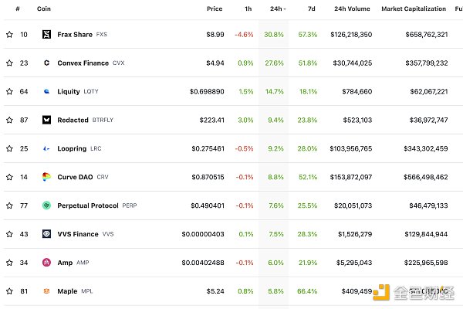463x309 pixels.
Task: Click the FXS ticker symbol
Action: pos(102,35)
